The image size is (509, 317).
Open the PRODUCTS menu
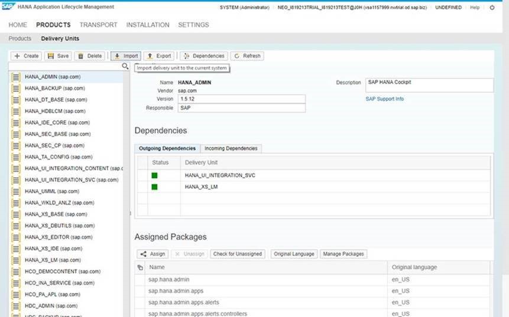53,25
